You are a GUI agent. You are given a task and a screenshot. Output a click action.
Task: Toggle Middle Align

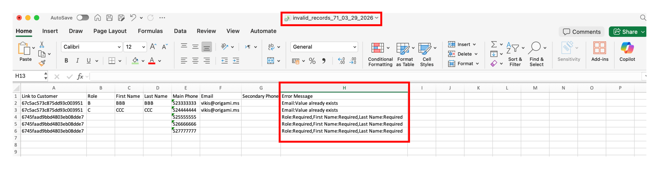(x=195, y=47)
